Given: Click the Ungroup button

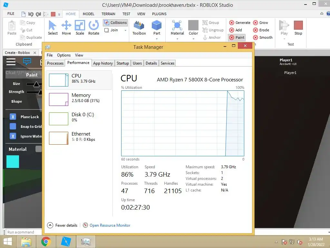Looking at the screenshot, I should click(213, 30).
